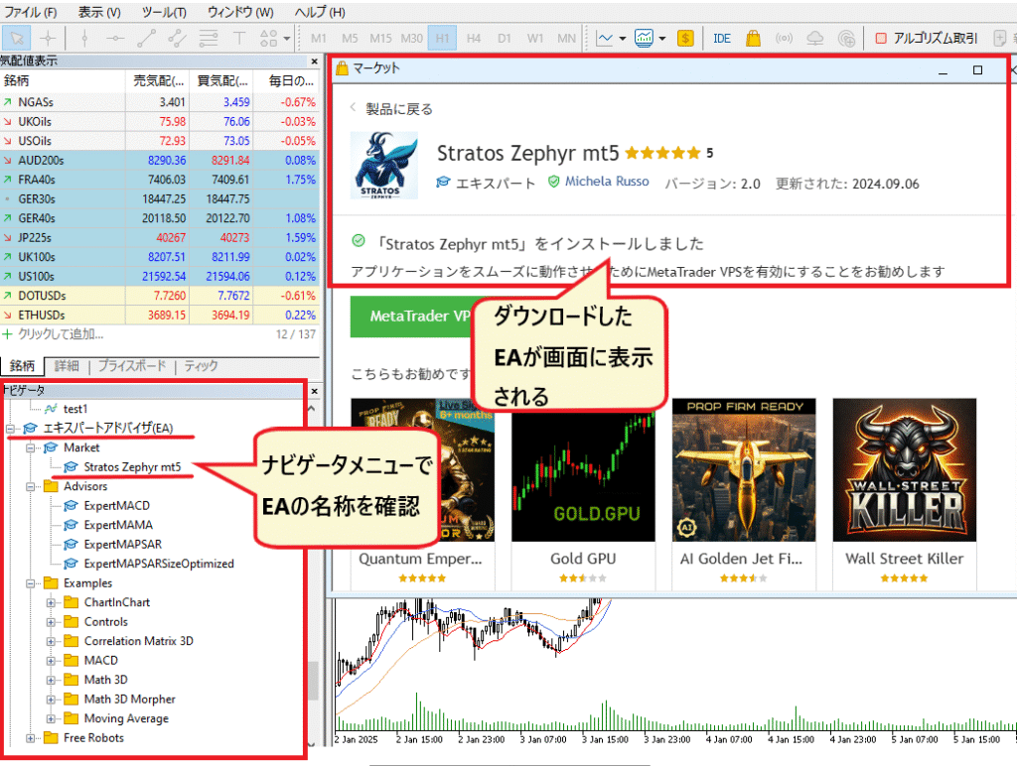
Task: Click the VPS cloud toolbar icon
Action: (815, 39)
